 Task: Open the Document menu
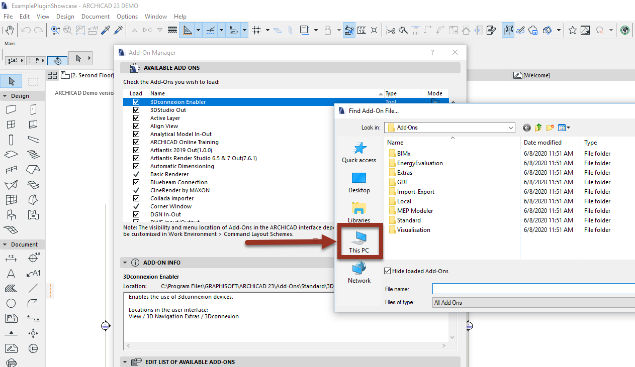(96, 17)
